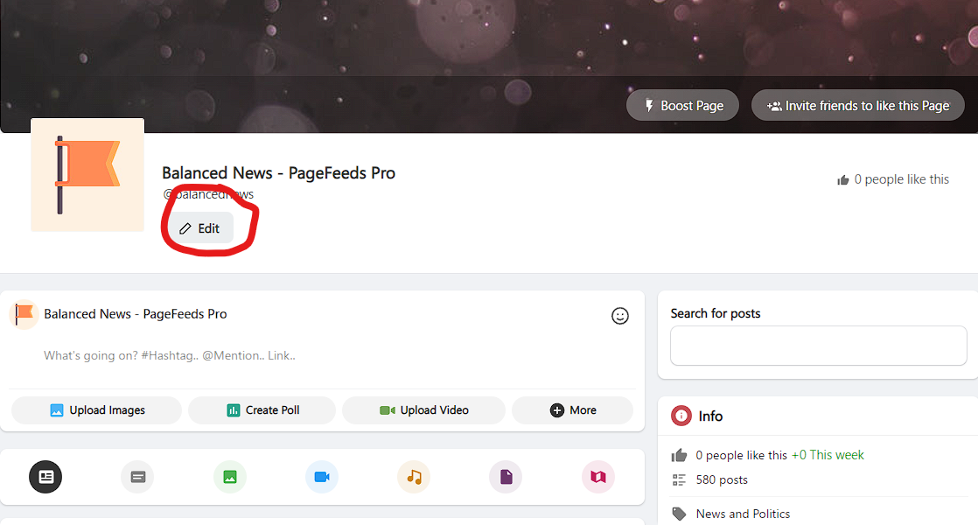Click Upload Video button
This screenshot has height=525, width=978.
(x=423, y=410)
